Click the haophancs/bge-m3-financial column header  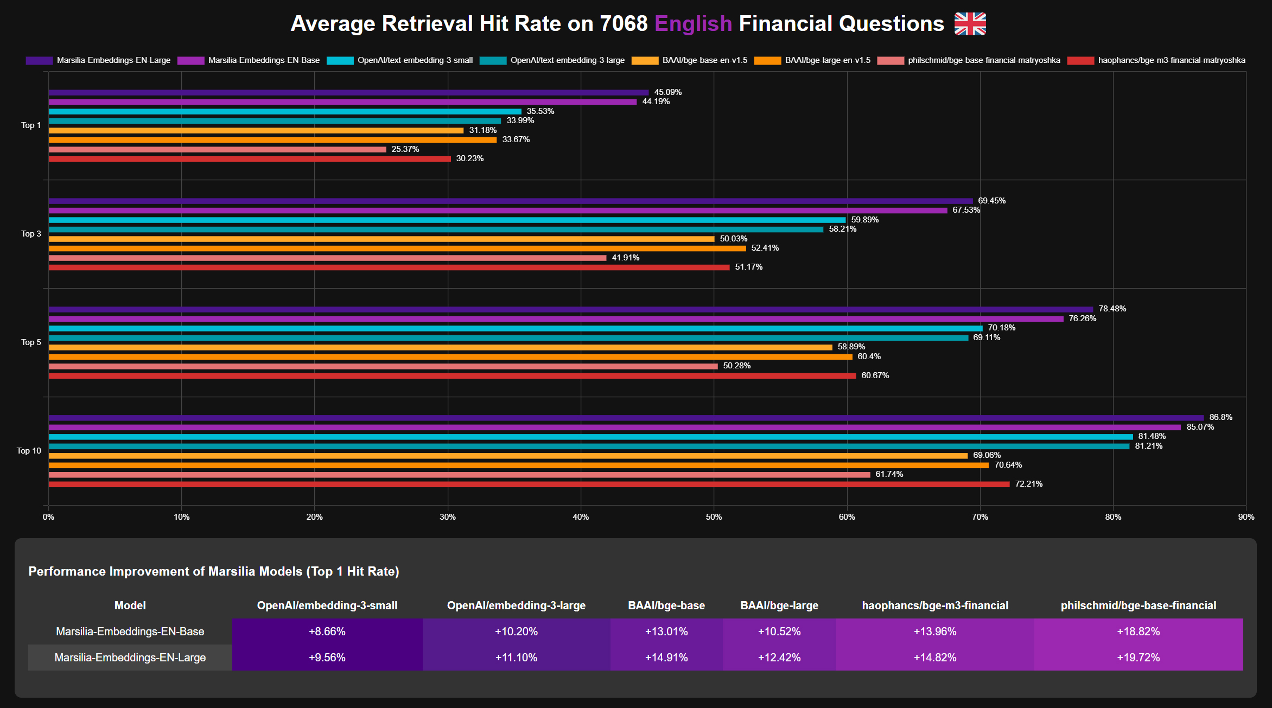pyautogui.click(x=934, y=605)
